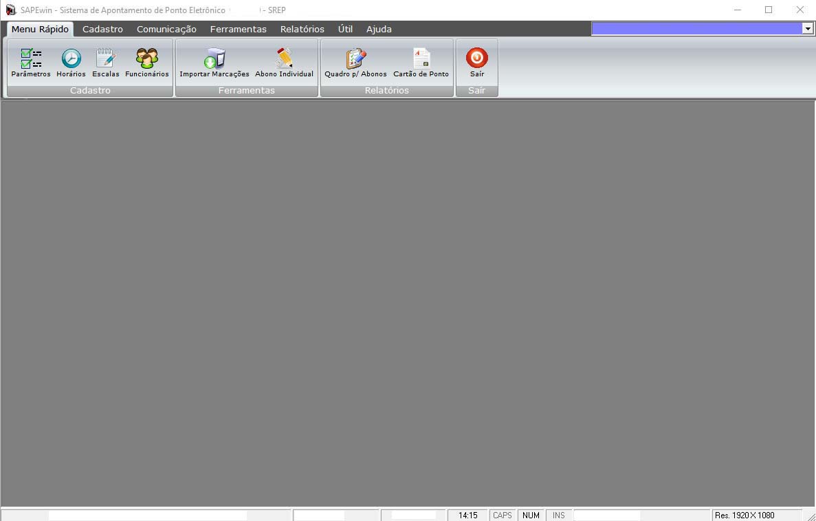Open the Cadastro tab in the menu bar
The height and width of the screenshot is (521, 816).
102,29
